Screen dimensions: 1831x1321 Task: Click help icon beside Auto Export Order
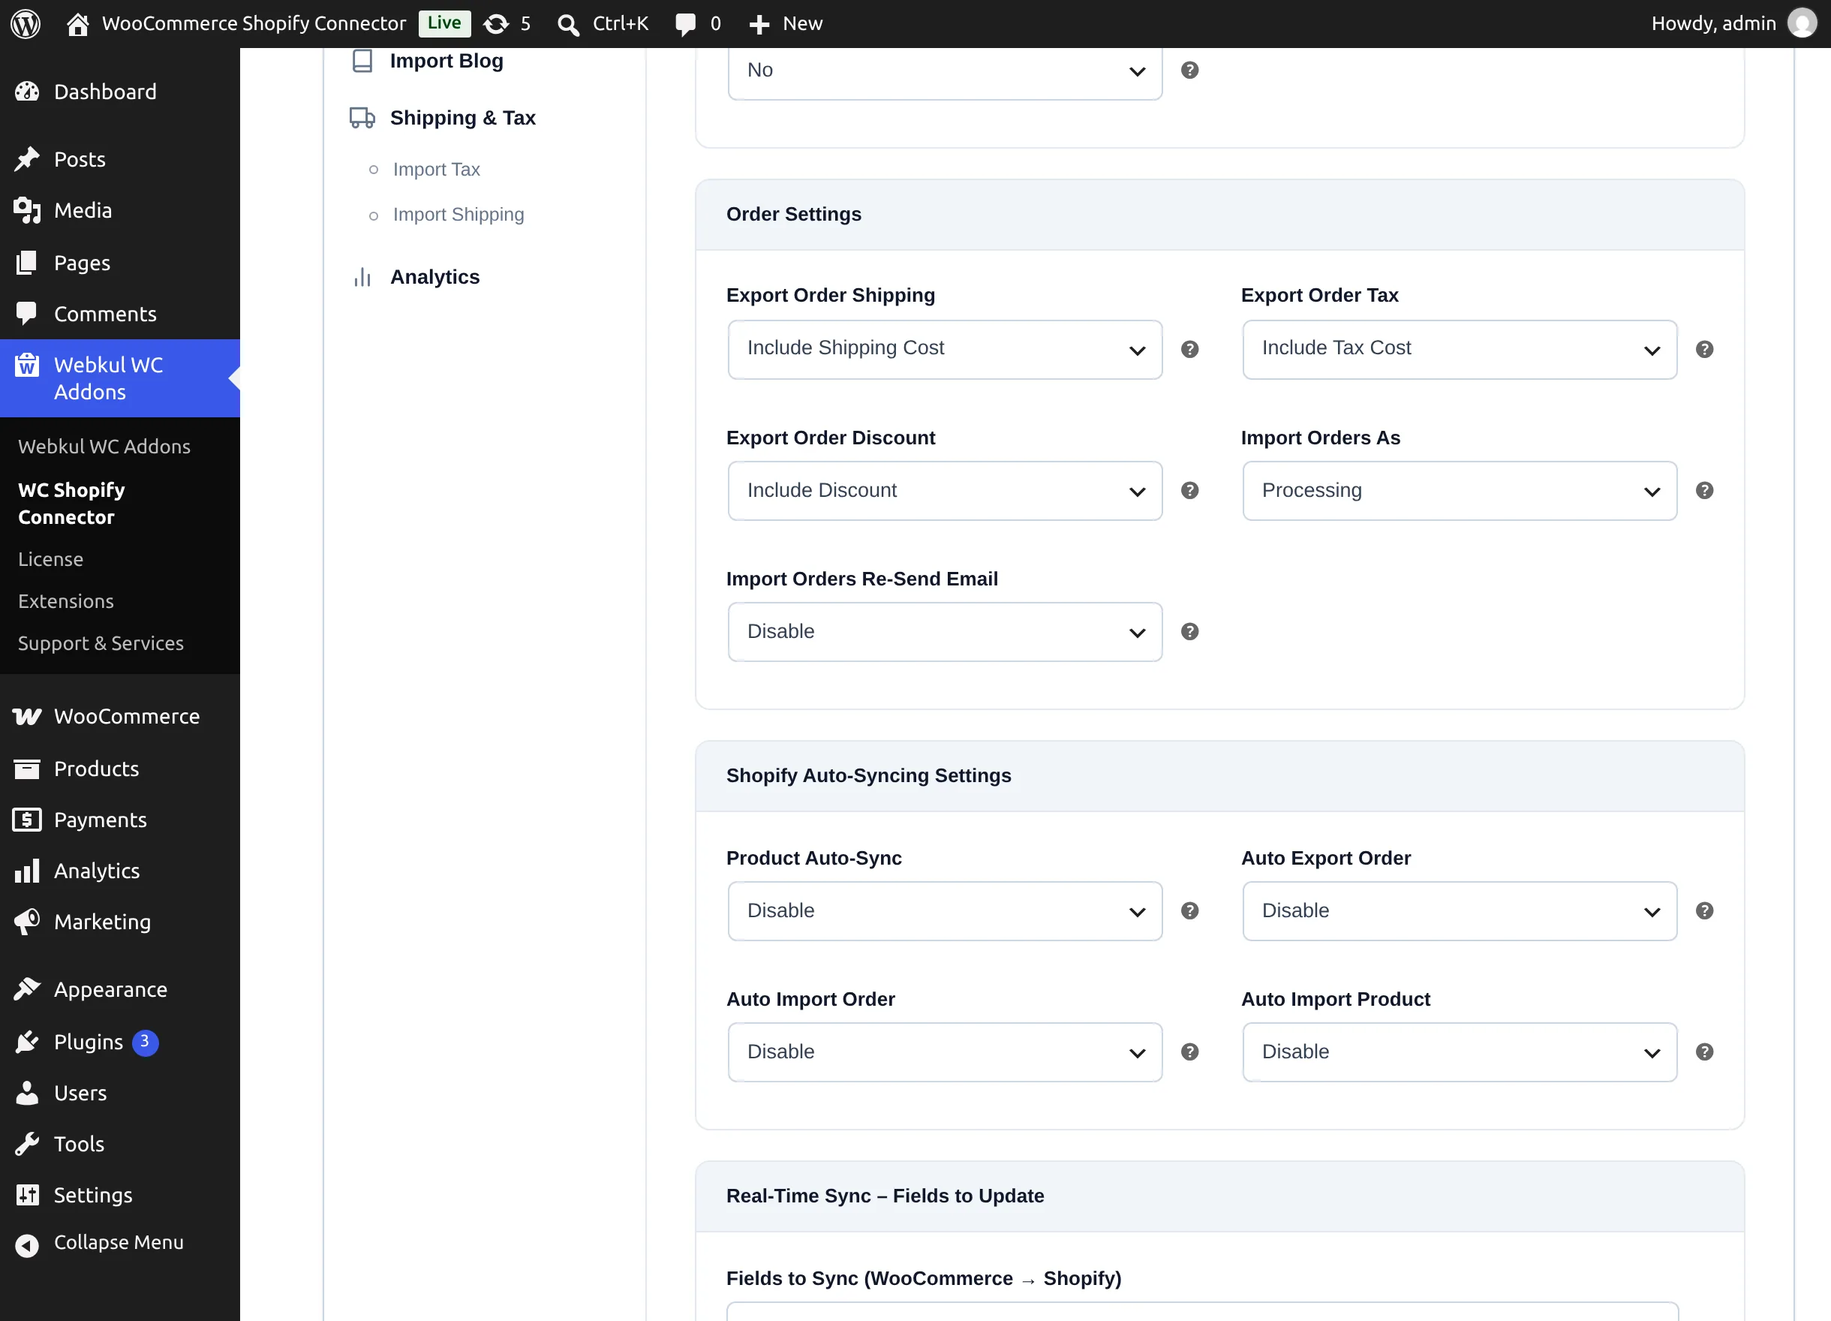[1704, 910]
